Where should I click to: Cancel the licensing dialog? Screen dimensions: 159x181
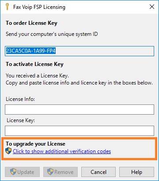point(98,172)
